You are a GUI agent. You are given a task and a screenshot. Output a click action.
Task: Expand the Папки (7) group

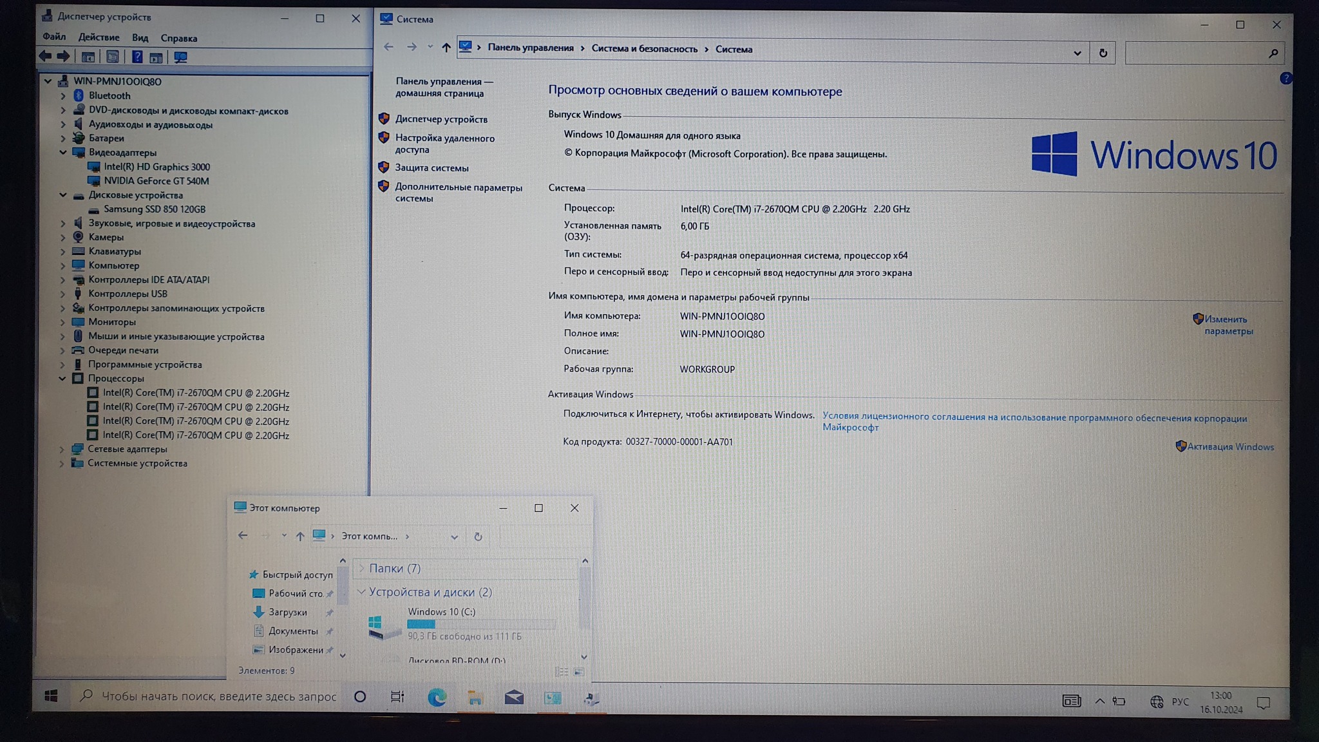[361, 568]
